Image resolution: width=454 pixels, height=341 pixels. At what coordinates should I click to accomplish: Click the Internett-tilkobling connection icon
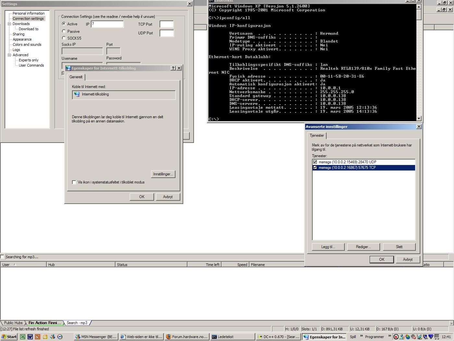click(77, 94)
